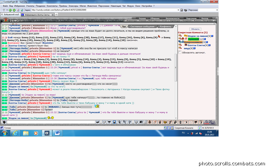Open the Знания section in the game header
Screen dimensions: 269x168
(142, 18)
